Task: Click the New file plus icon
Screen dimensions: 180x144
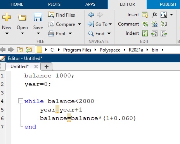Action: [7, 17]
